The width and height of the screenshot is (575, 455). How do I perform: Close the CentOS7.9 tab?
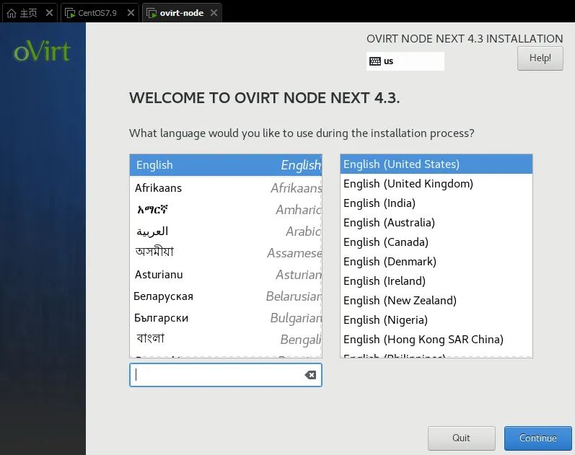point(131,13)
